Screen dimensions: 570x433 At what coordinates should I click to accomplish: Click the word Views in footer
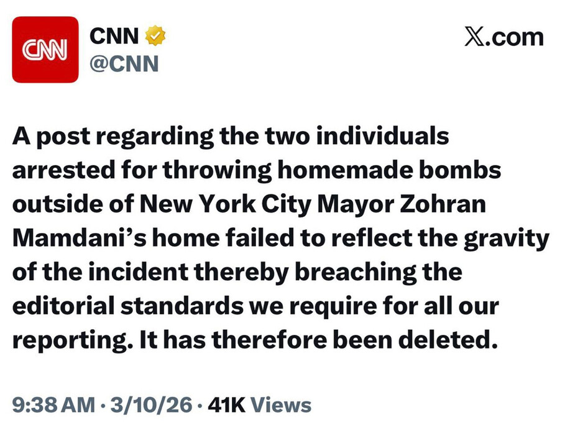point(284,406)
